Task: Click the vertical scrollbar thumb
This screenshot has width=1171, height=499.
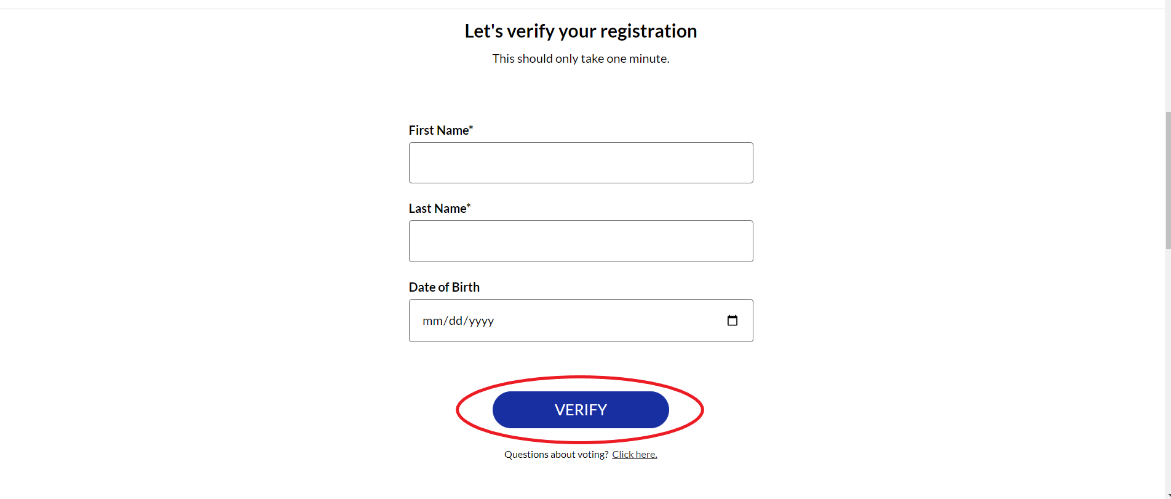Action: pyautogui.click(x=1168, y=180)
